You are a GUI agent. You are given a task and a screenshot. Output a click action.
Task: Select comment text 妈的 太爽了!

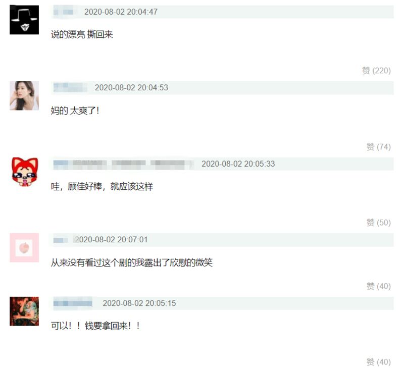(75, 111)
